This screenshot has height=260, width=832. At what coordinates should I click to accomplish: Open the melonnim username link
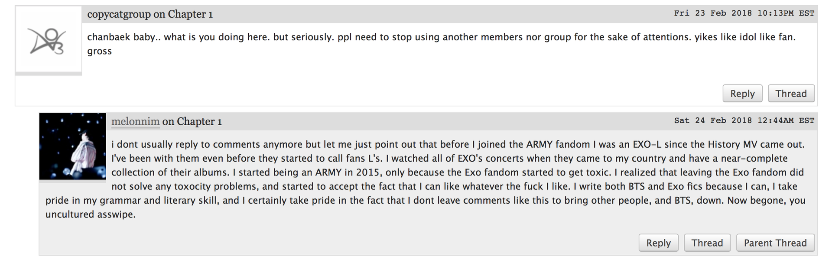pos(135,122)
